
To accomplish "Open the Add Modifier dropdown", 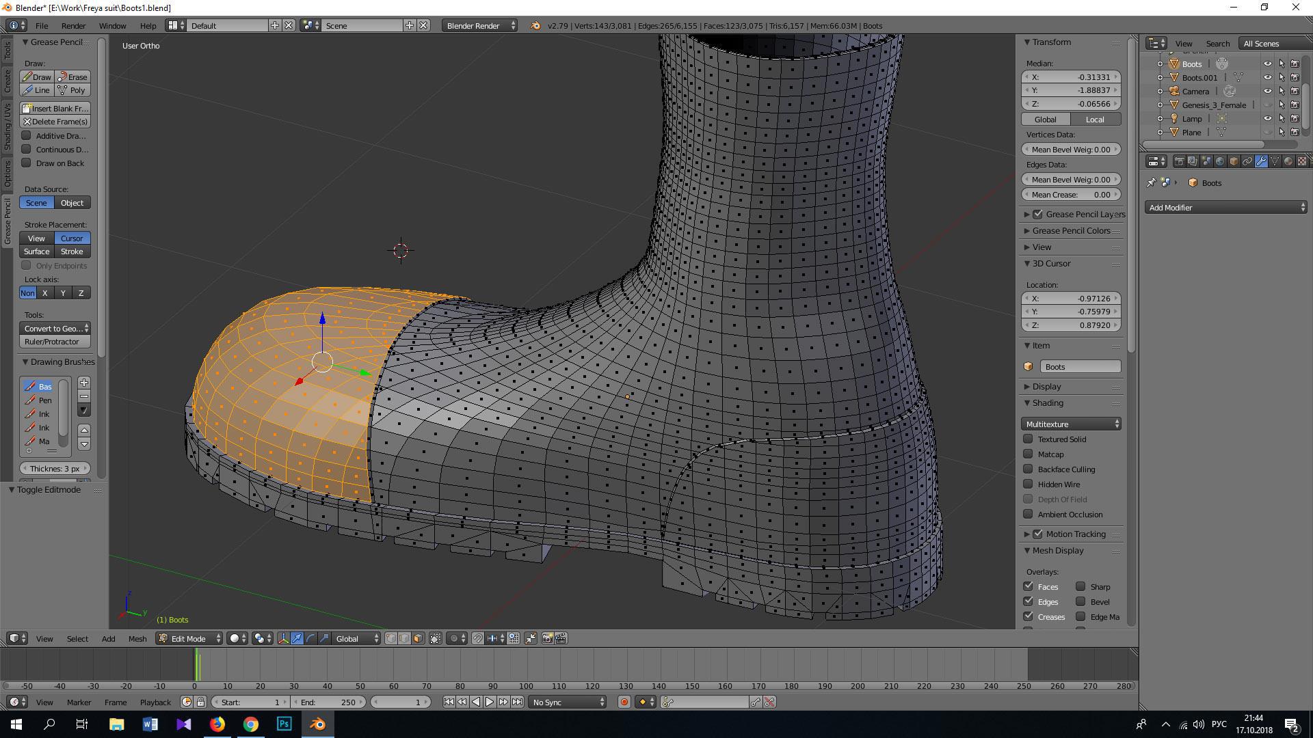I will coord(1225,207).
